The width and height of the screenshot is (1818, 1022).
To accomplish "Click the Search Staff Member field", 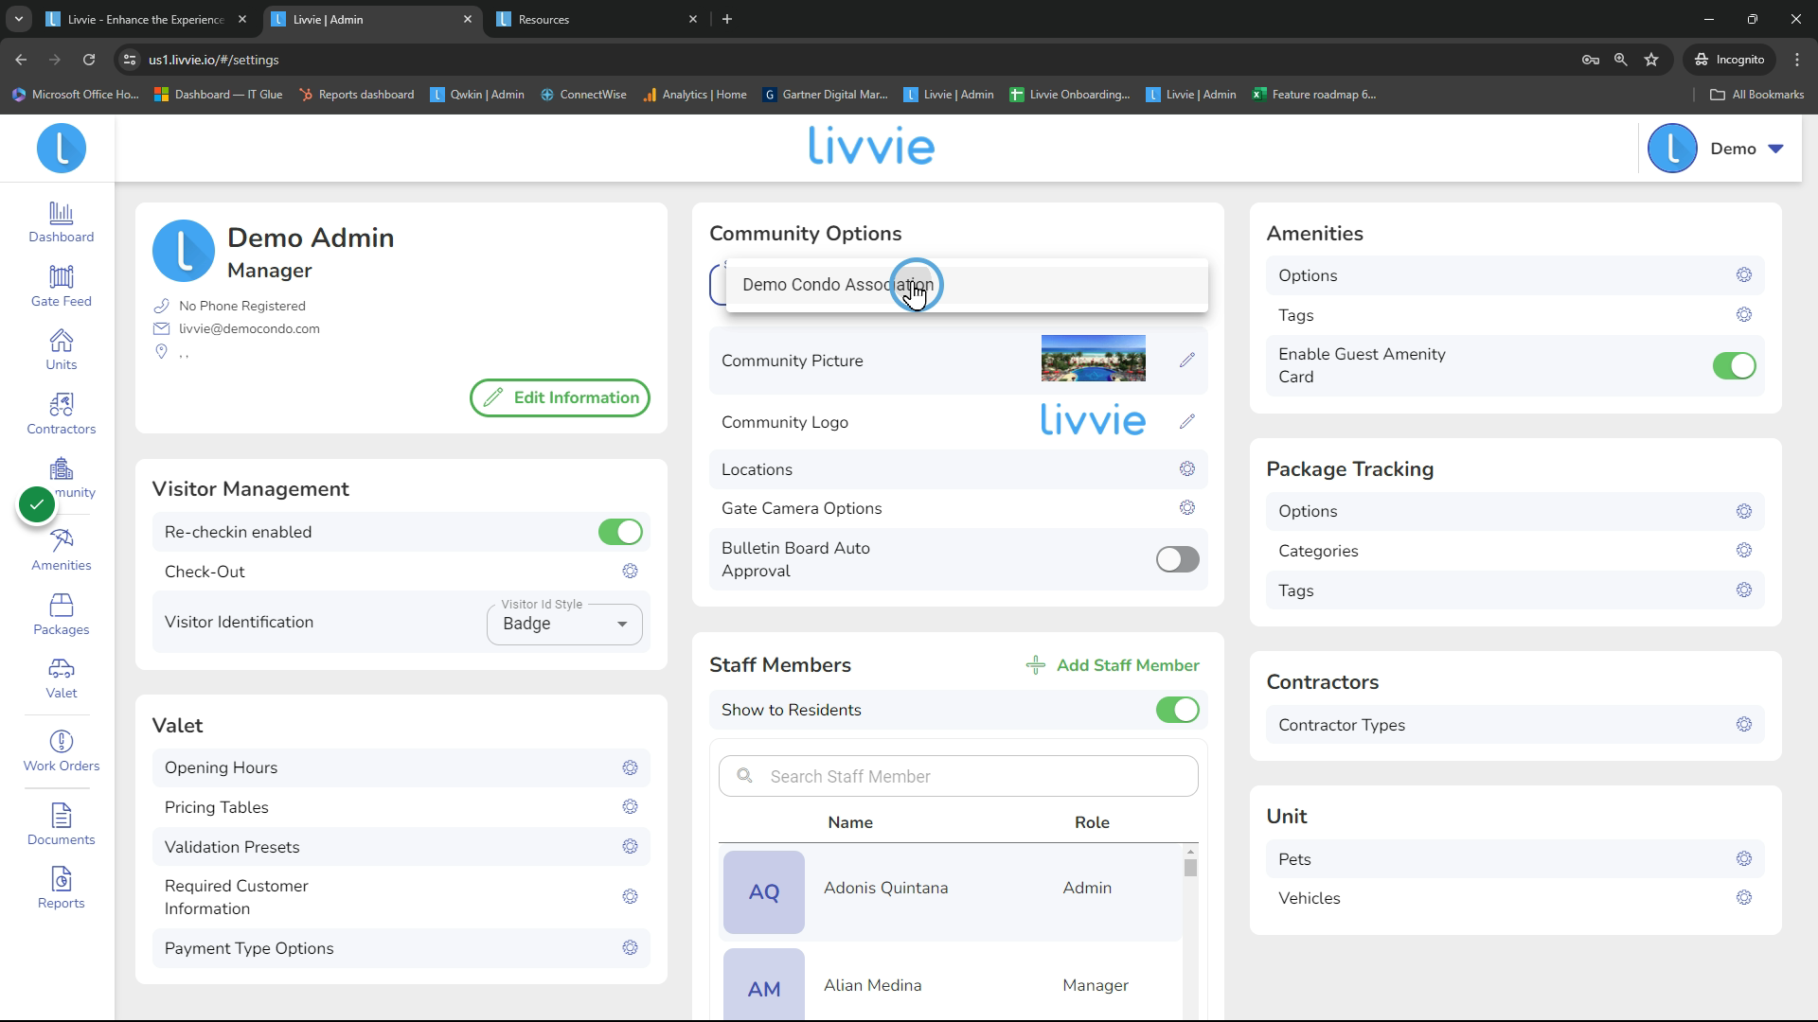I will point(958,776).
